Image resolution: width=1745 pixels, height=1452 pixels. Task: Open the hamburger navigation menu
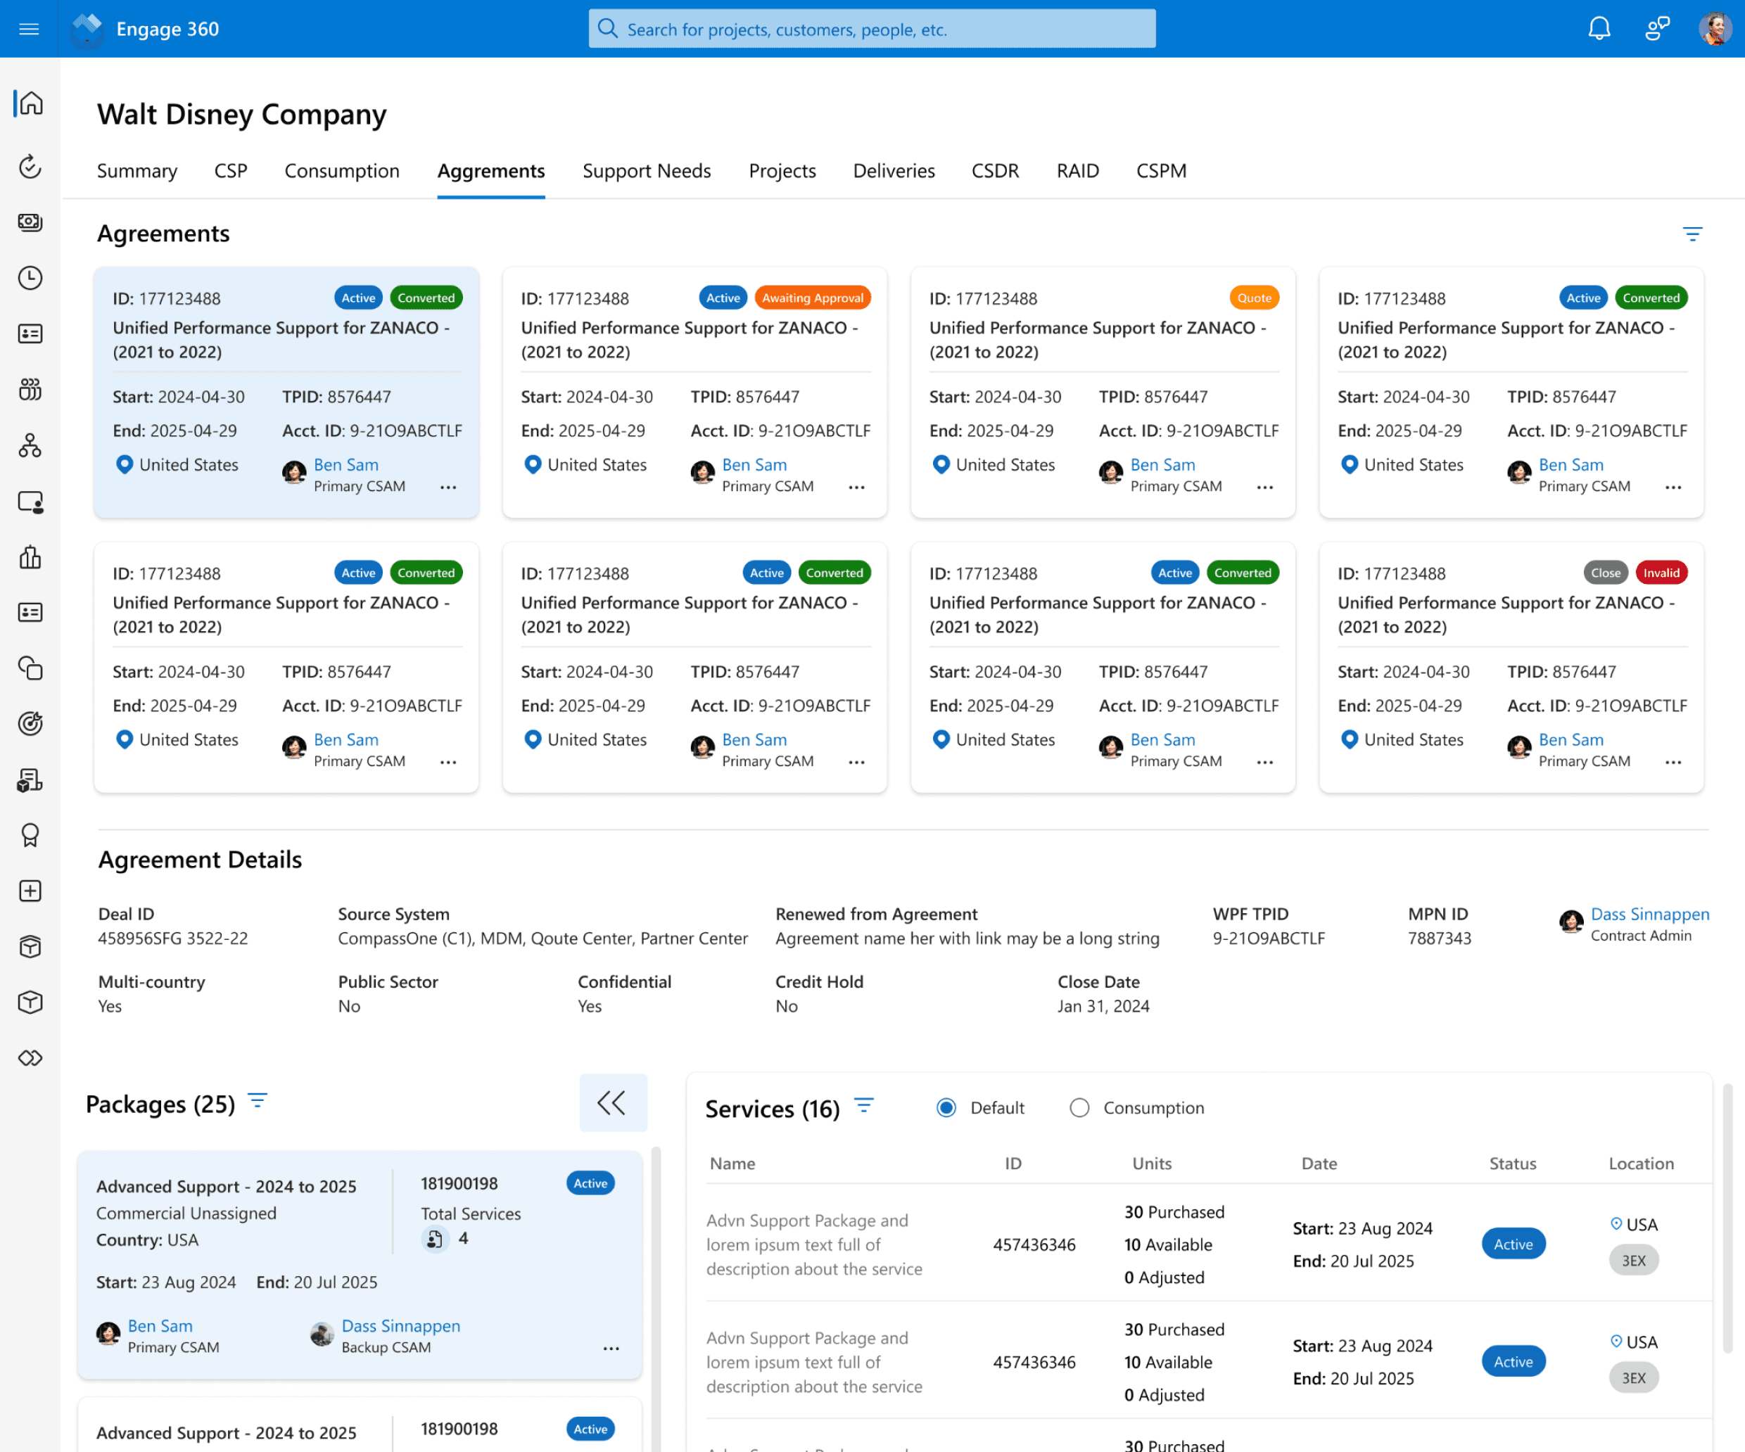coord(29,29)
